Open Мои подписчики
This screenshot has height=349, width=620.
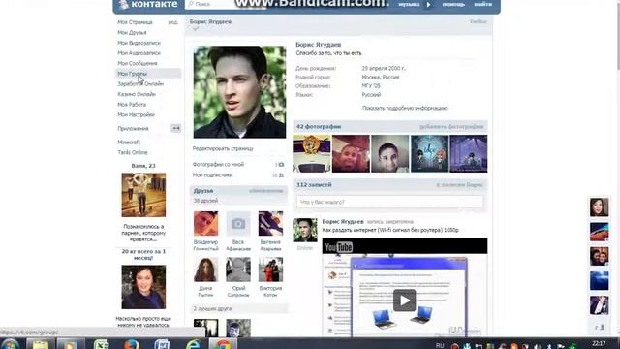tap(212, 174)
